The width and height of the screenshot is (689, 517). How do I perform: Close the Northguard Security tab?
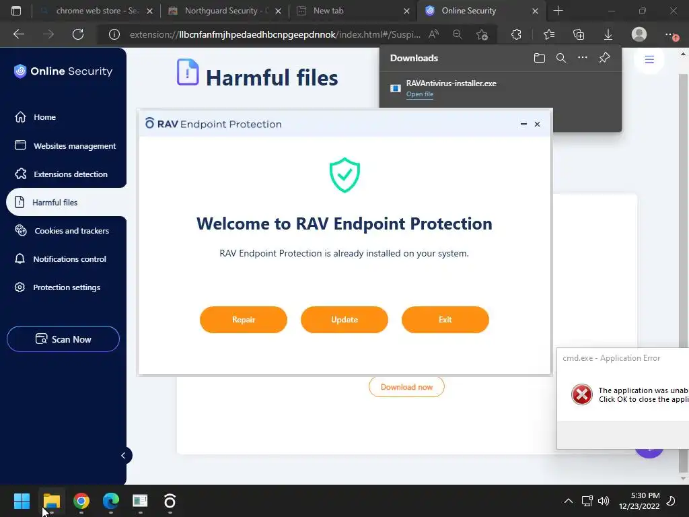(x=278, y=11)
